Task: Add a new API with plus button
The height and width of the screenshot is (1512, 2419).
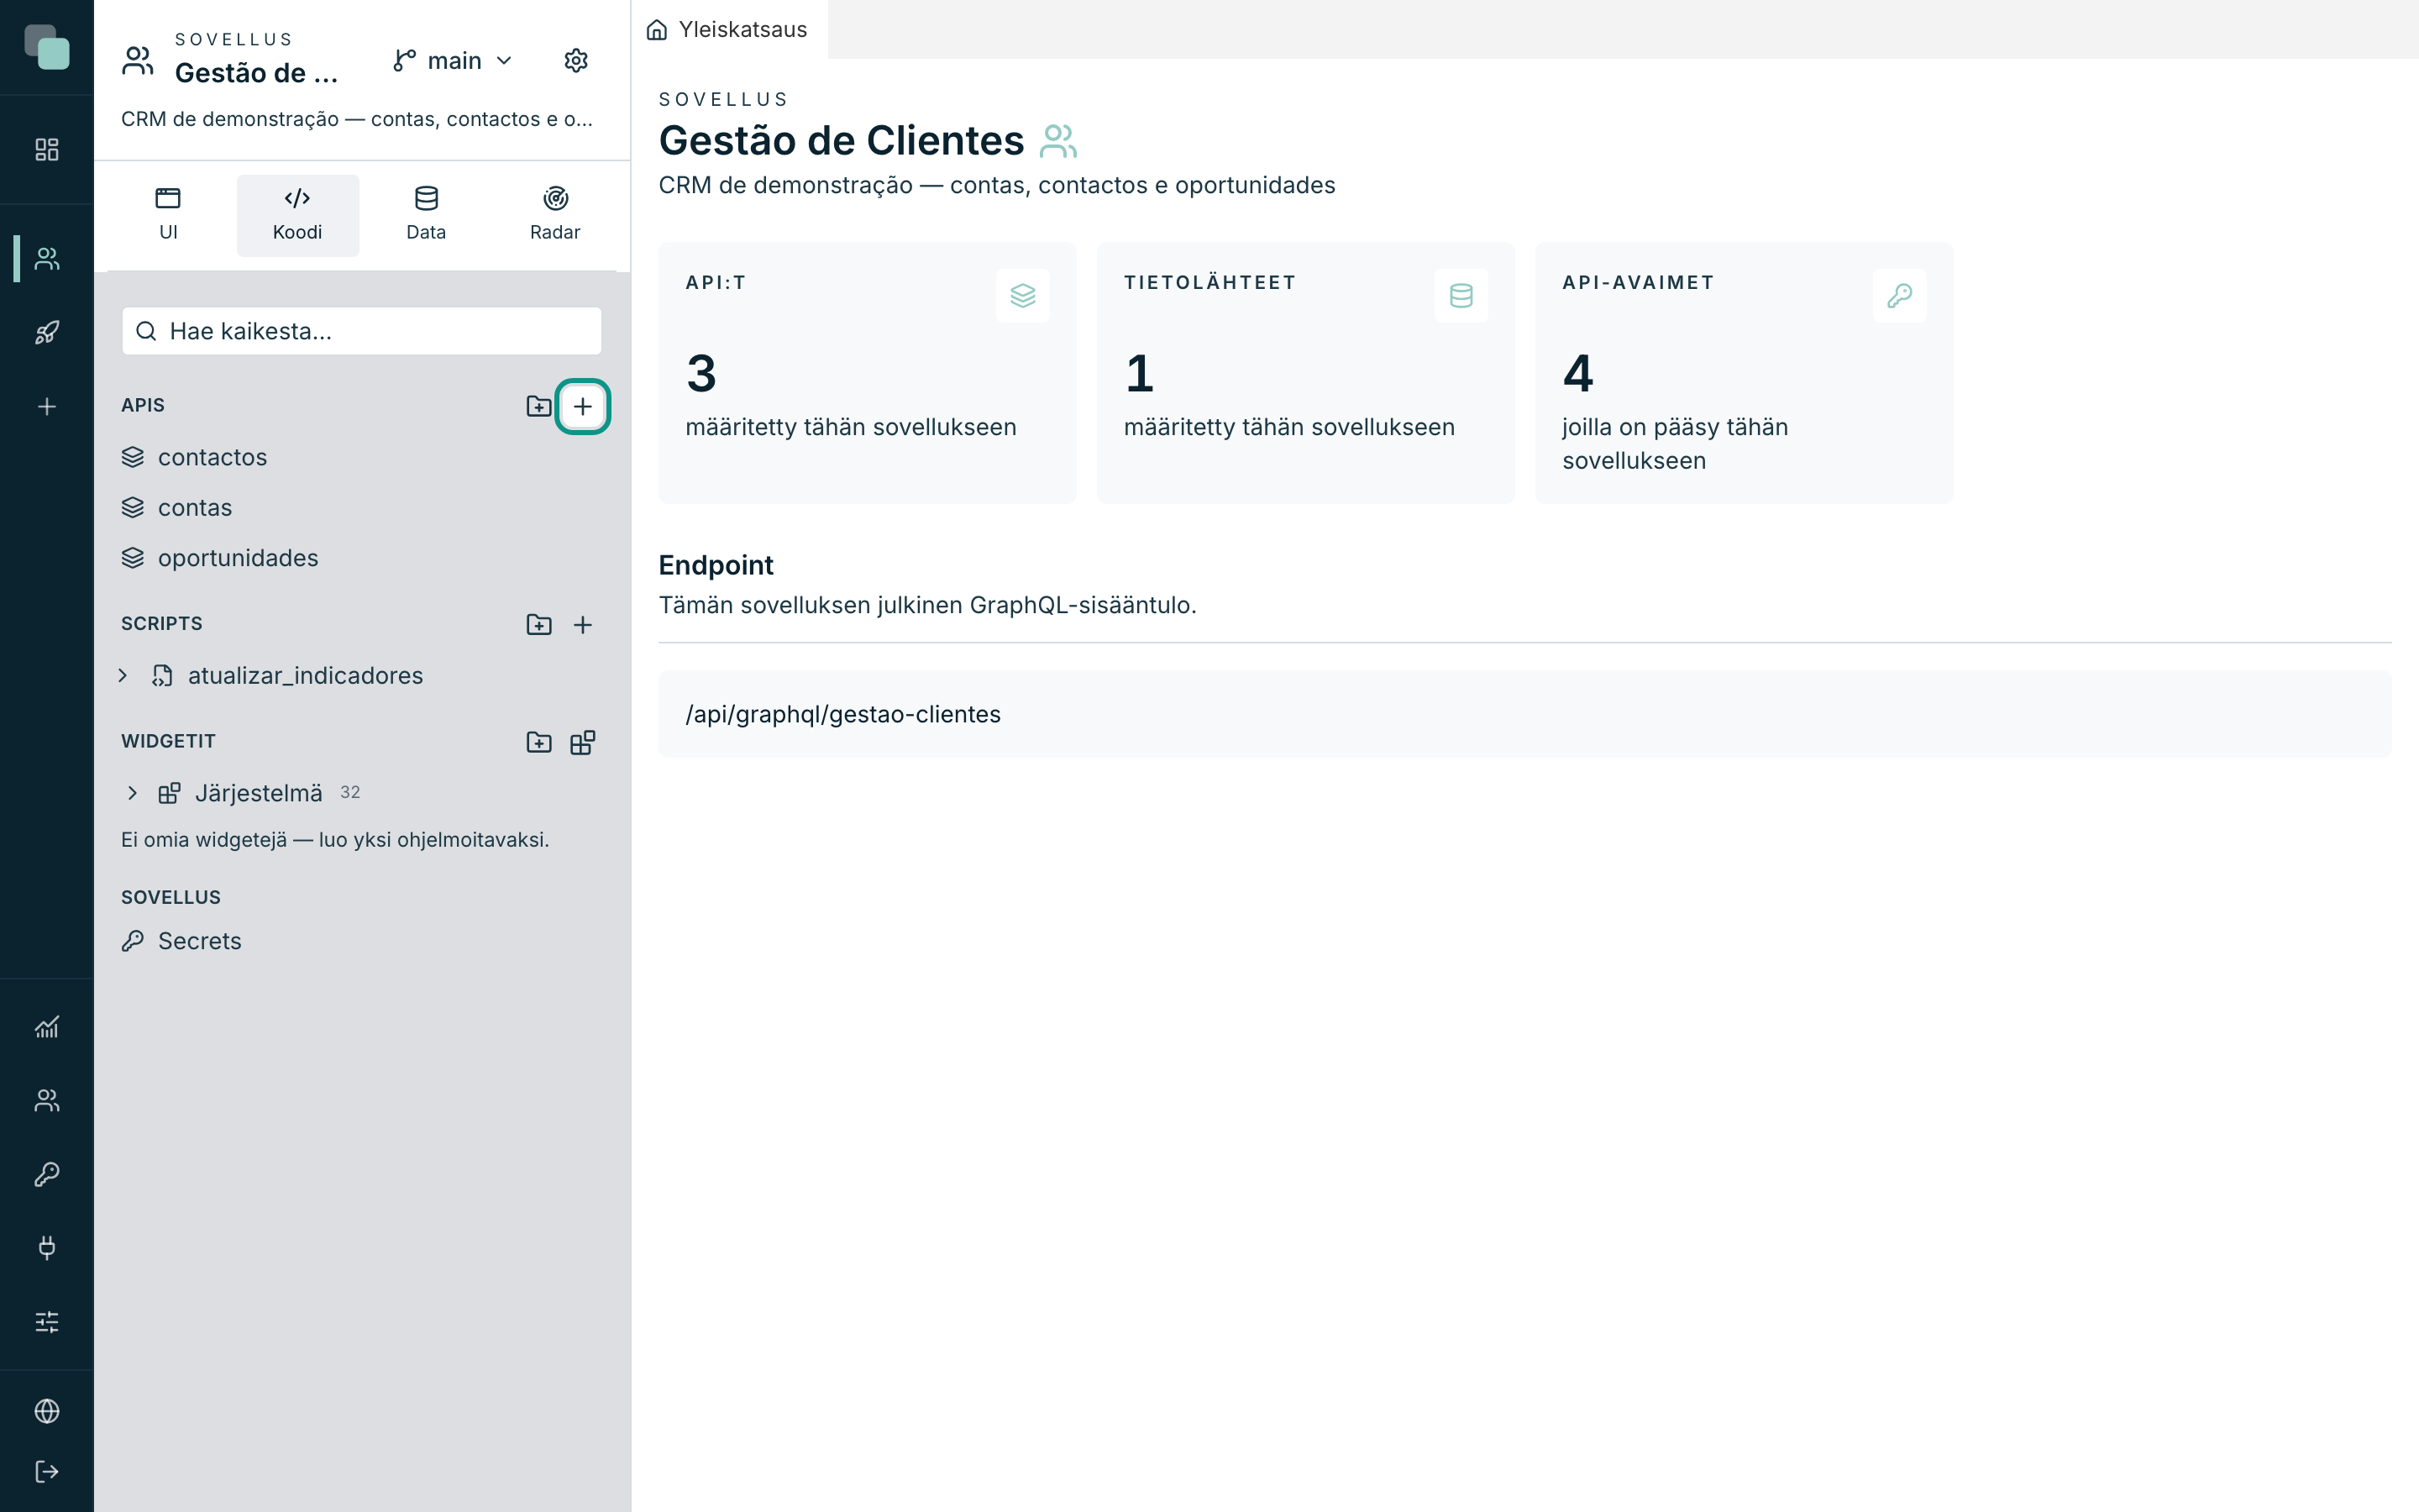Action: click(x=583, y=406)
